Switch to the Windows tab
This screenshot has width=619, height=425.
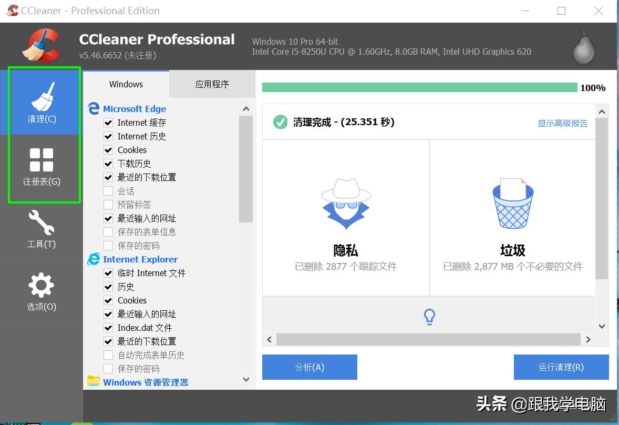(x=126, y=84)
